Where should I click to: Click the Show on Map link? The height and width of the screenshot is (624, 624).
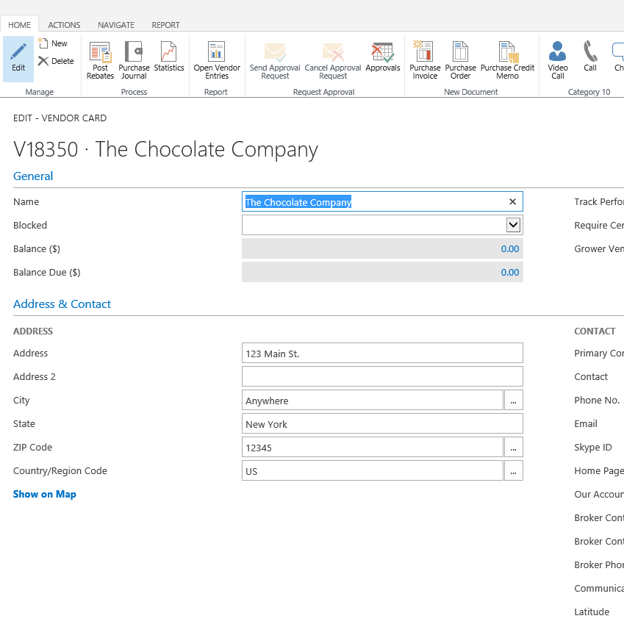(x=45, y=494)
